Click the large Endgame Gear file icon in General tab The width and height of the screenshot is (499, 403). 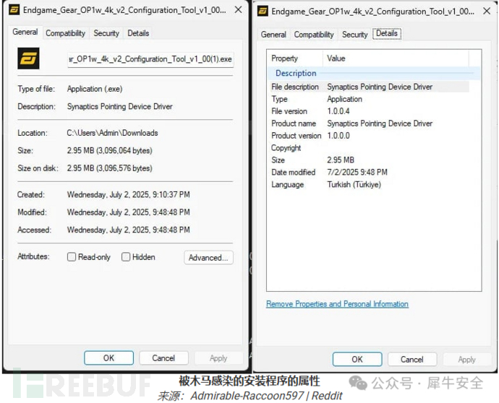(28, 58)
